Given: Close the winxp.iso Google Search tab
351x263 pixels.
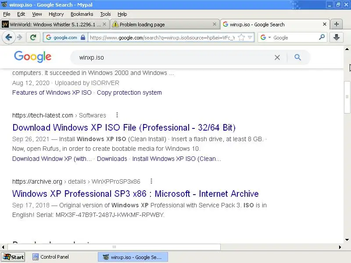Looking at the screenshot, I should (x=325, y=24).
